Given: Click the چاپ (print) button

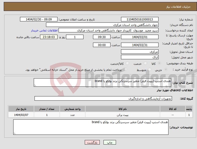Looking at the screenshot, I should 110,142.
